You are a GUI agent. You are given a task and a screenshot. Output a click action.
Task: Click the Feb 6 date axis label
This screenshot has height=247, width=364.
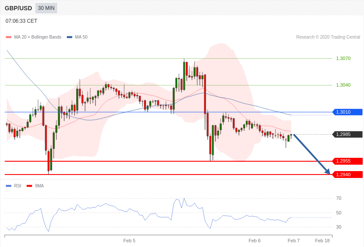(x=254, y=241)
